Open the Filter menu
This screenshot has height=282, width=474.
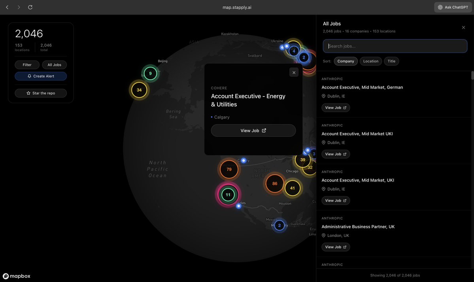click(27, 64)
